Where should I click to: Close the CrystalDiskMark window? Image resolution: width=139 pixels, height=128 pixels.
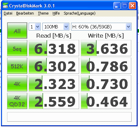132,5
